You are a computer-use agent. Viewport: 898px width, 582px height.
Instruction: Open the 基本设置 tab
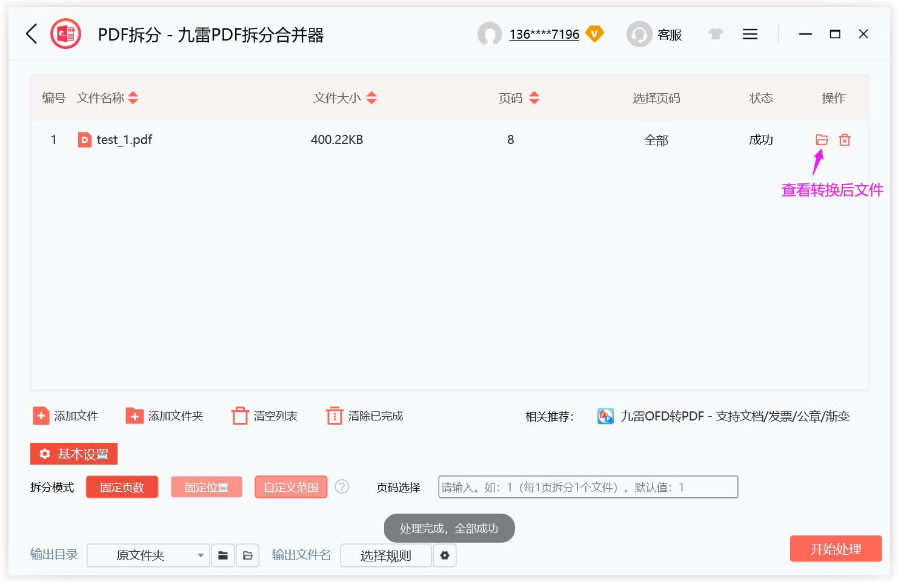[74, 454]
